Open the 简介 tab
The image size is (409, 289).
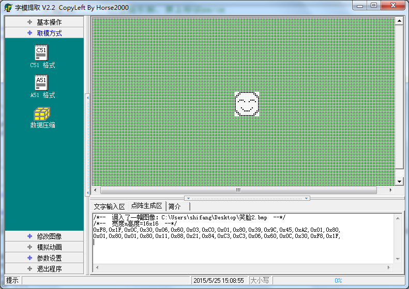(178, 207)
